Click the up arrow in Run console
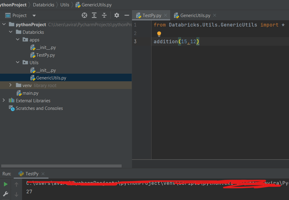This screenshot has height=200, width=289. (x=16, y=184)
